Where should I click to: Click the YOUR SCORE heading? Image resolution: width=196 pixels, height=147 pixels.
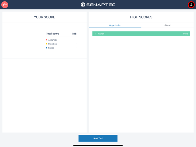point(45,17)
